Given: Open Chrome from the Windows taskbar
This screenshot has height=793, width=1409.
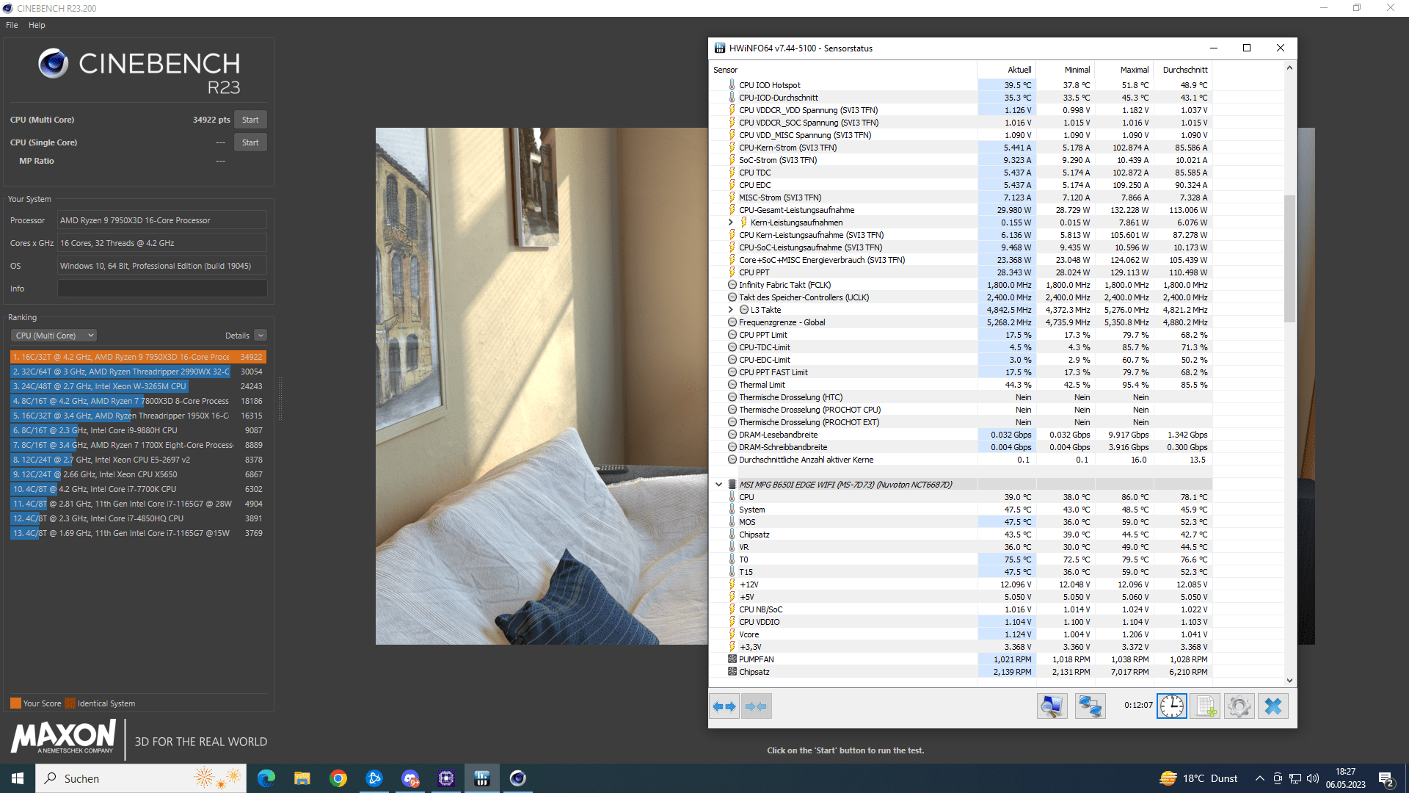Looking at the screenshot, I should [x=338, y=778].
